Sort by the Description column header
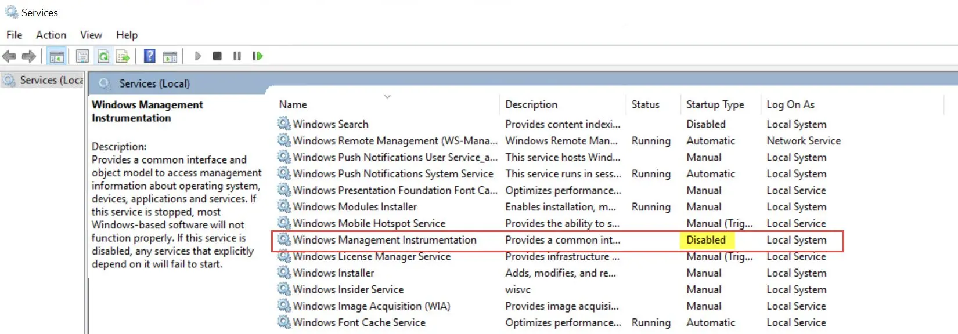This screenshot has width=958, height=334. click(531, 104)
